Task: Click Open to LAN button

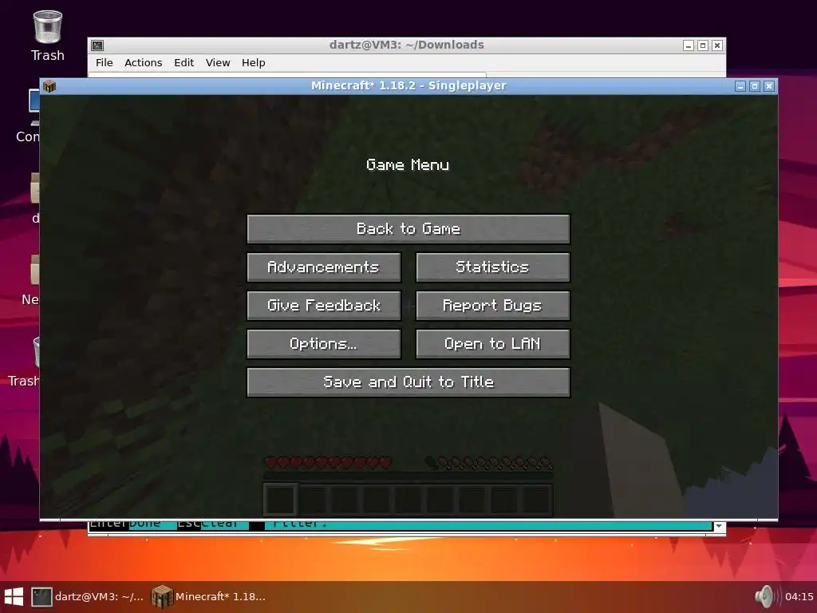Action: (x=493, y=344)
